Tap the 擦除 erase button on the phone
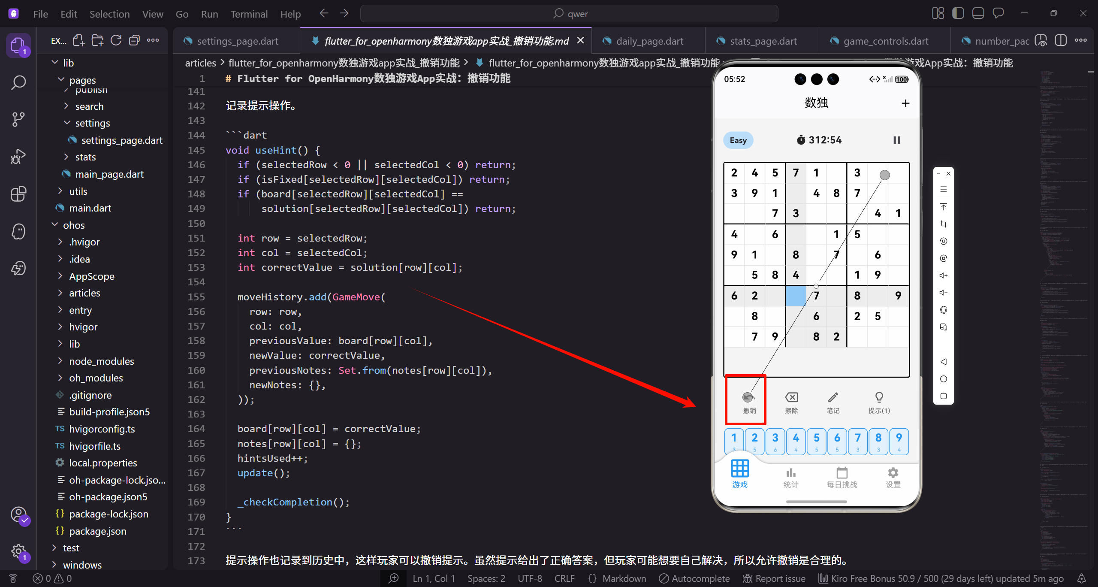This screenshot has height=587, width=1098. coord(791,402)
